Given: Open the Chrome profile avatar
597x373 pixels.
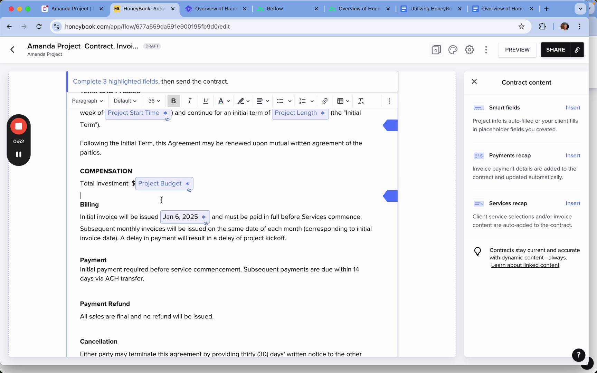Looking at the screenshot, I should pos(565,27).
